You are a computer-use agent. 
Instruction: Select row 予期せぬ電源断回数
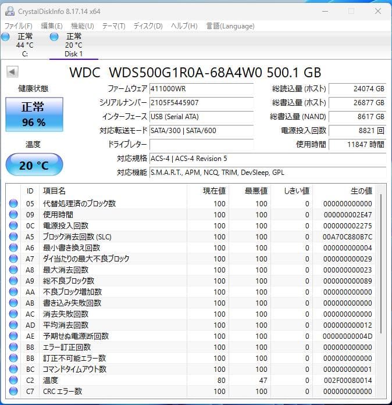point(191,336)
